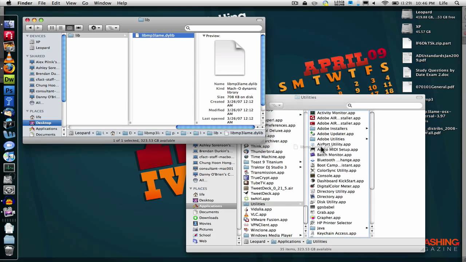Select Keychain Access.app in Utilities
Viewport: 466px width, 262px height.
pyautogui.click(x=336, y=233)
